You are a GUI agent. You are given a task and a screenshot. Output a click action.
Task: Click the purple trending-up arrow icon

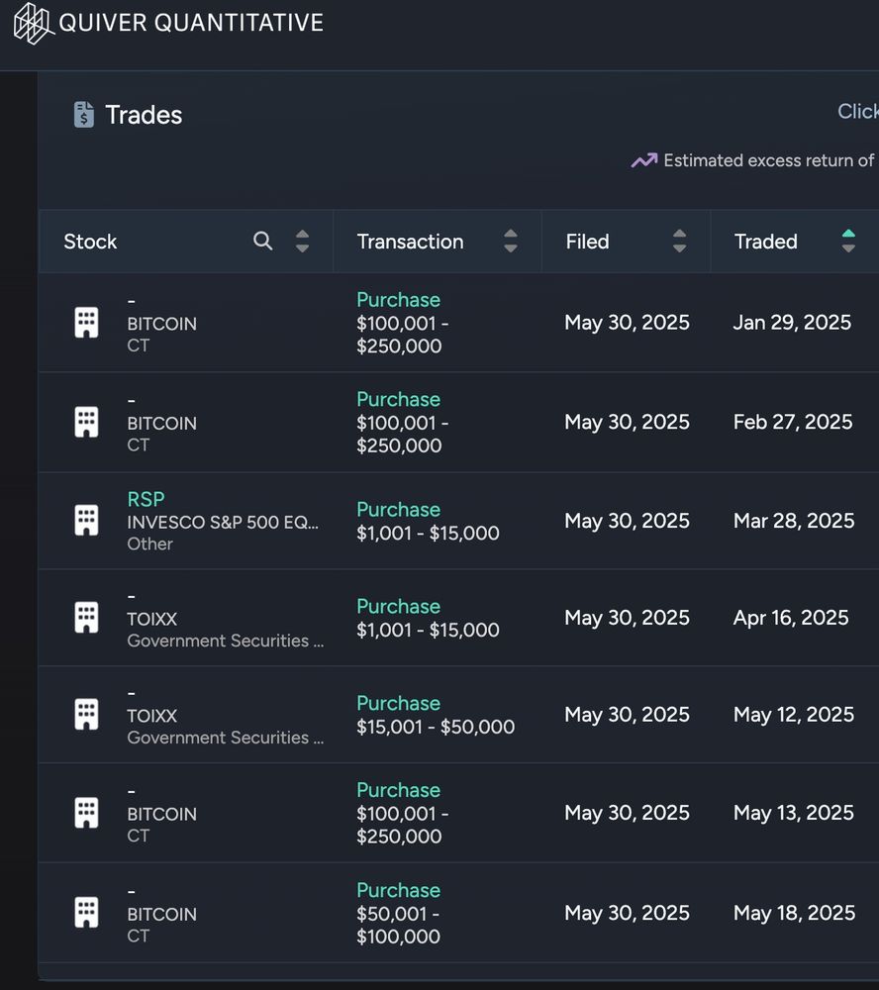click(644, 160)
